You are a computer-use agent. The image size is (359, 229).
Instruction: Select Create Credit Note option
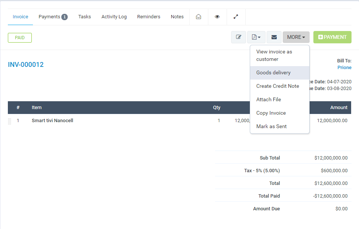pyautogui.click(x=277, y=86)
